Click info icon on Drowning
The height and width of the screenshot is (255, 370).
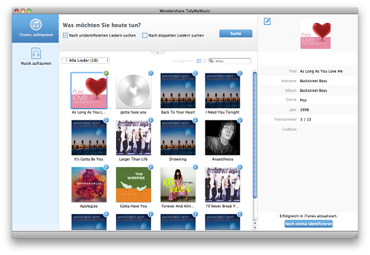pos(195,120)
